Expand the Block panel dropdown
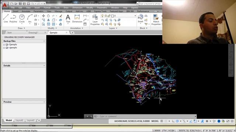This screenshot has height=132, width=236. point(143,28)
